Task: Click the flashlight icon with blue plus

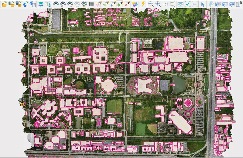Action: (112, 4)
